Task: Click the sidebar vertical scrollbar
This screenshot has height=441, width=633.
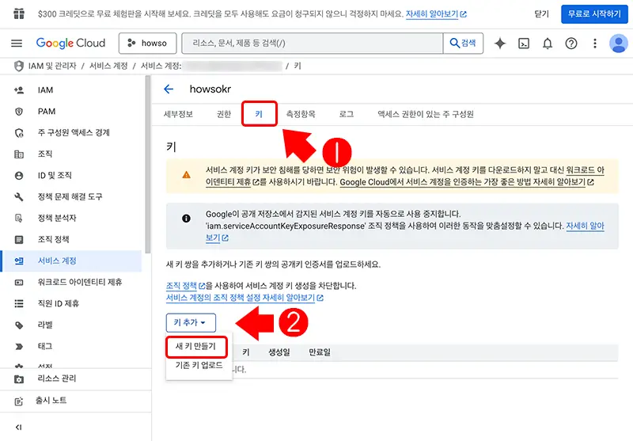Action: click(x=148, y=165)
